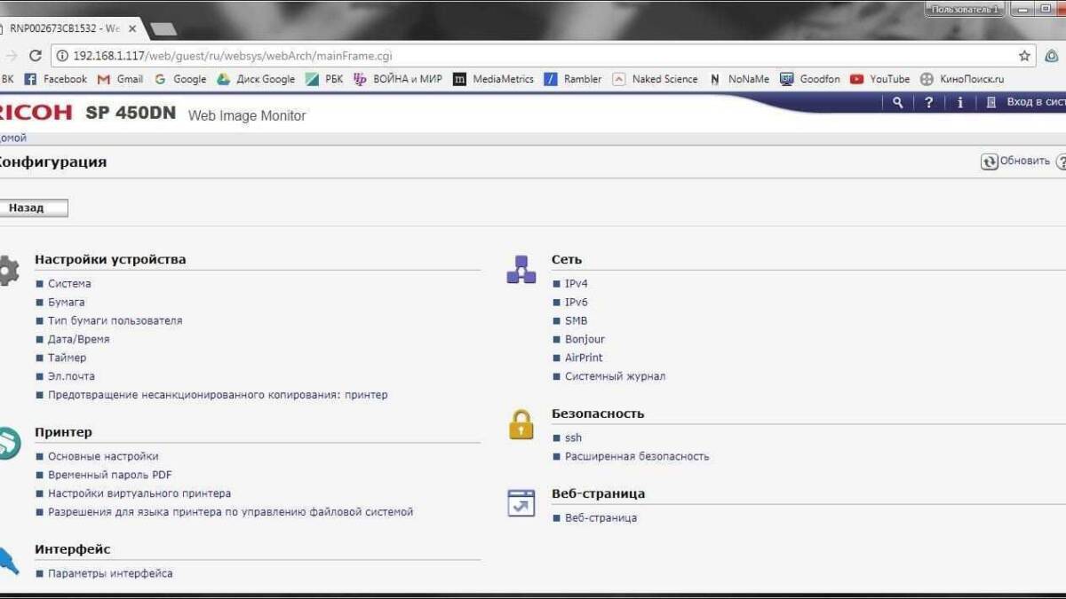Viewport: 1066px width, 599px height.
Task: Open the Система settings link
Action: 69,284
